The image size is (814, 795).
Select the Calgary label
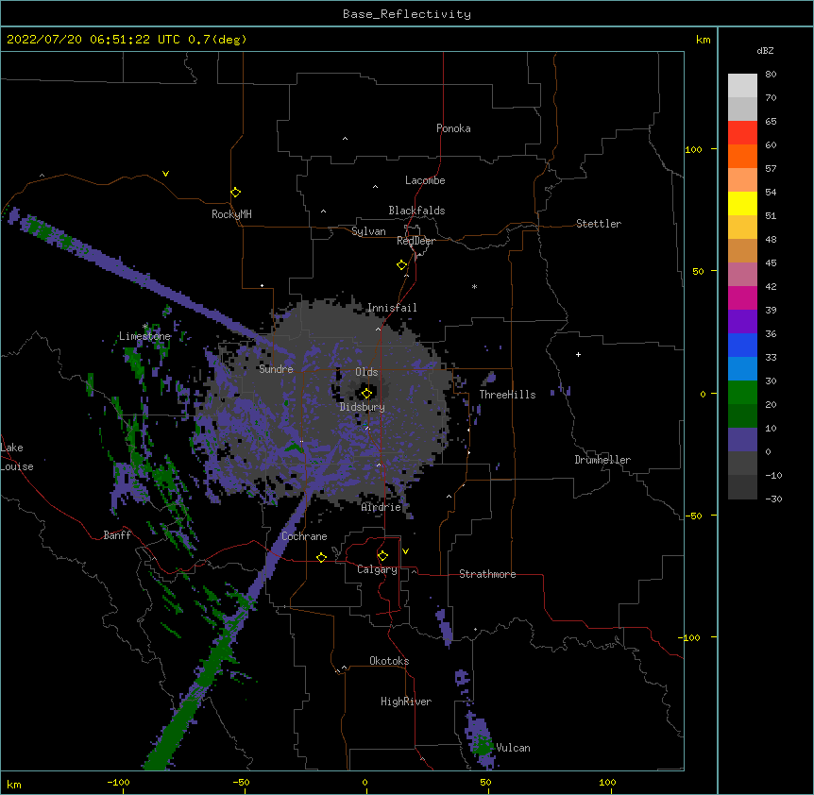coord(377,569)
